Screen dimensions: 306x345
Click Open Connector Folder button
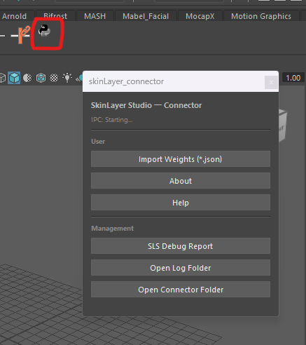click(x=181, y=290)
